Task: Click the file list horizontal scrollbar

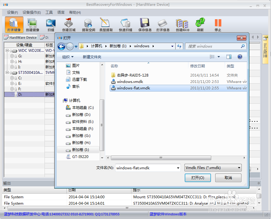Action: pos(161,158)
